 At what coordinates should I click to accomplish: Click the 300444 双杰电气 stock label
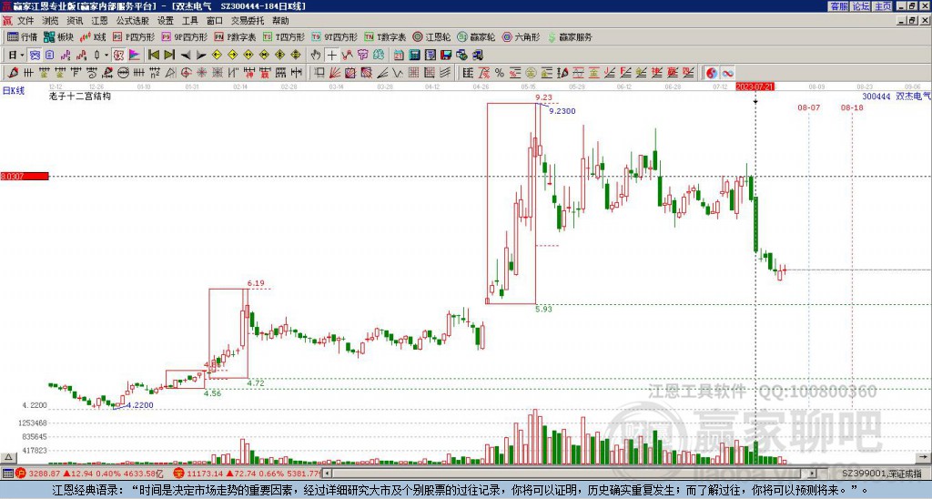coord(897,96)
